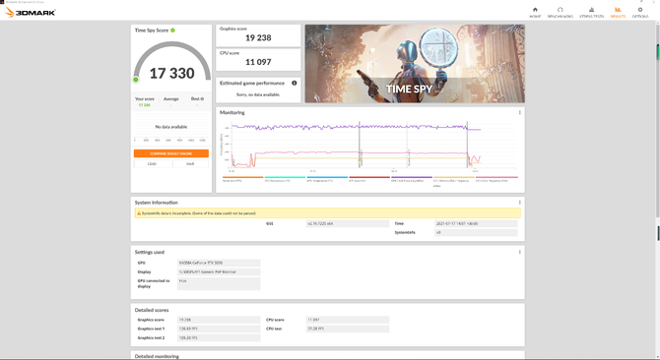Screen dimensions: 660x360
Task: Click the Save button
Action: [x=190, y=164]
